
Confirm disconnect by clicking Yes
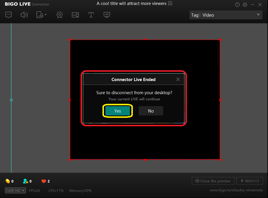[x=118, y=111]
